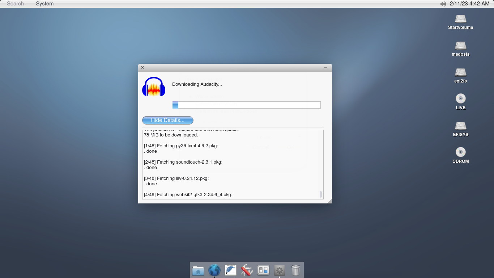Screen dimensions: 494x278
Task: Minimize the Audacity download window
Action: pos(325,67)
